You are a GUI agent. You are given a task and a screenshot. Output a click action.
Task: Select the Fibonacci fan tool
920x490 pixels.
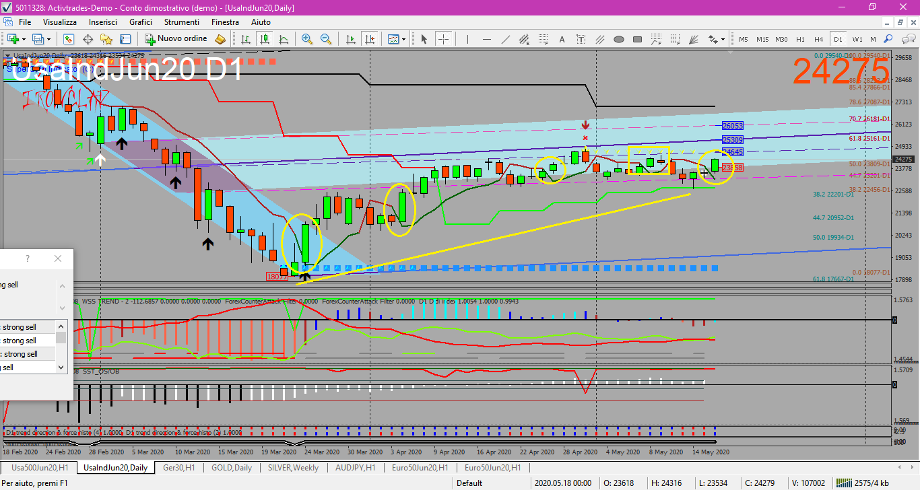[x=693, y=39]
